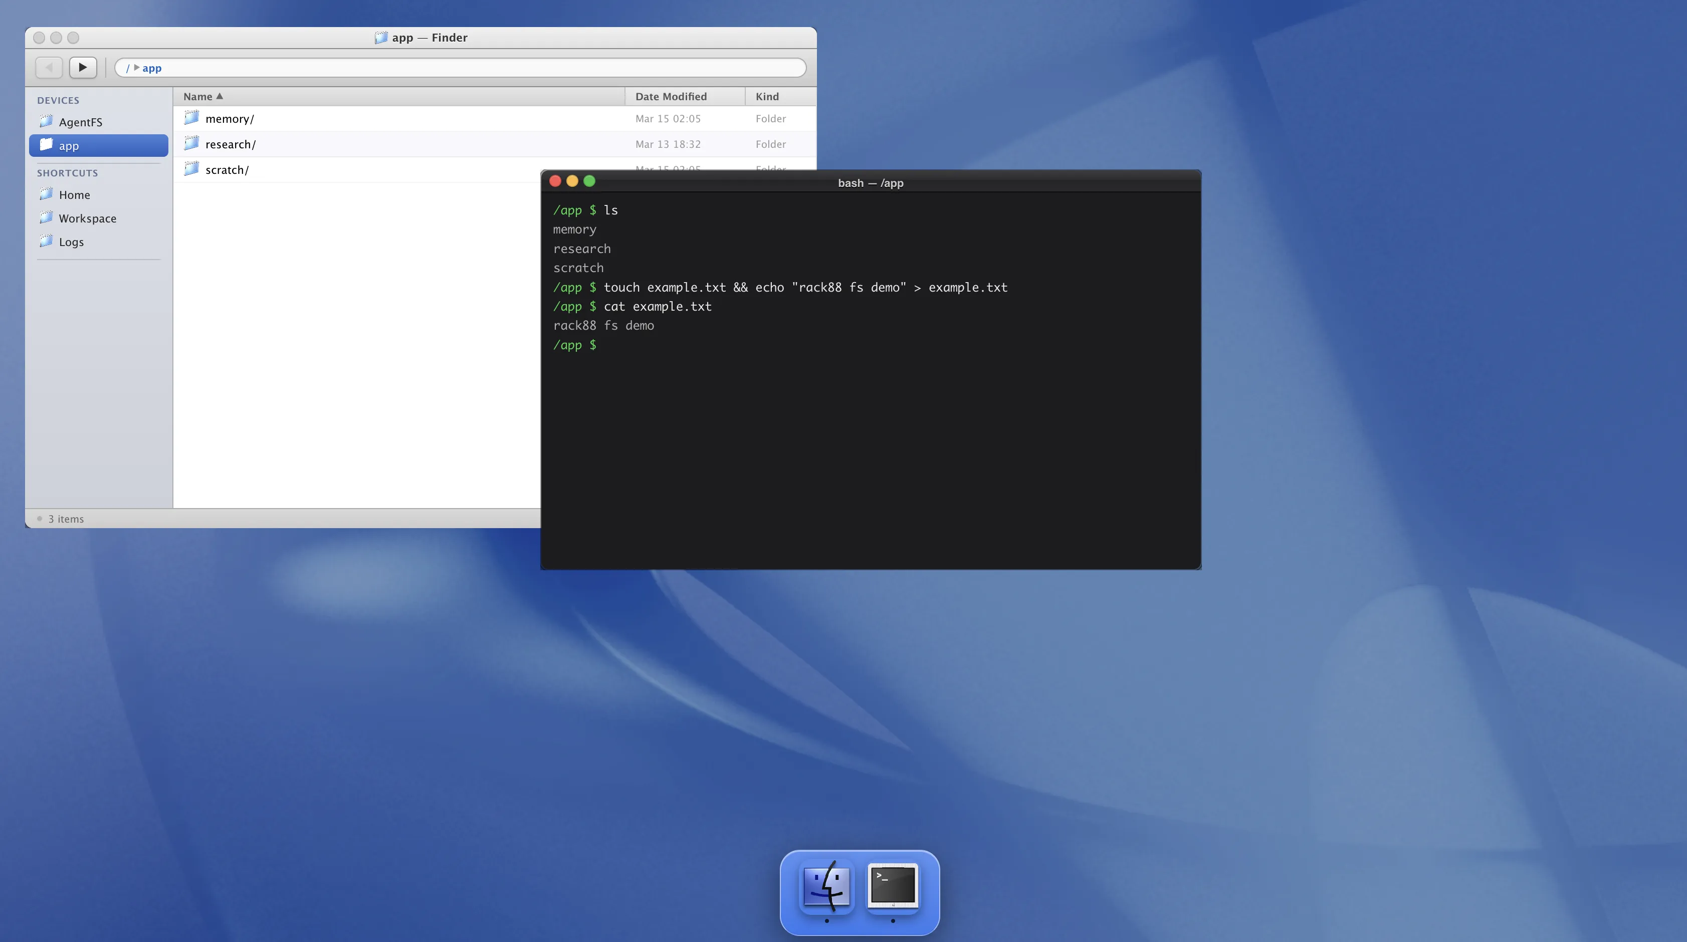Focus the bash — /app terminal title bar

point(871,183)
